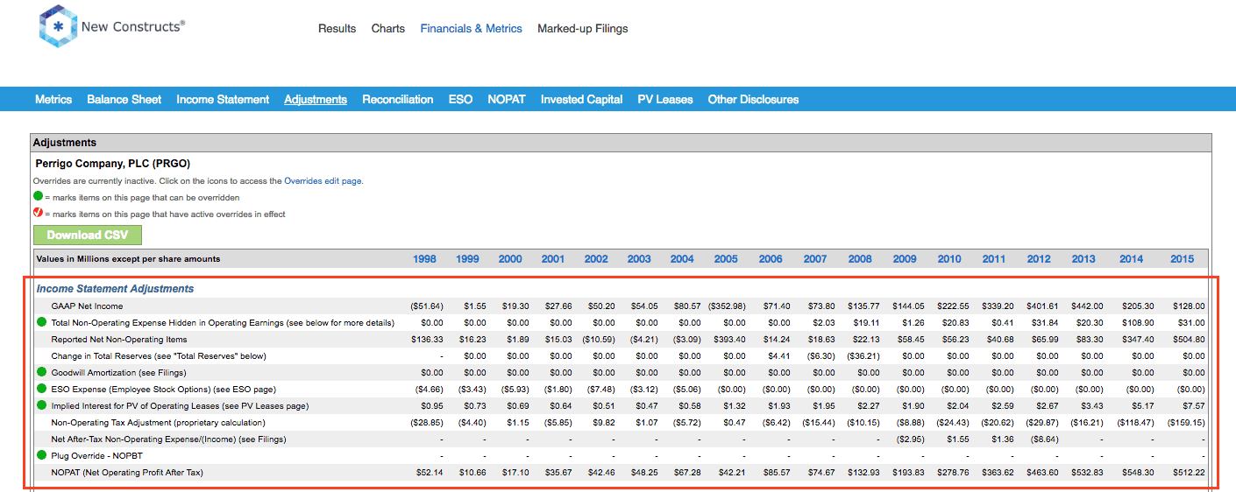Screen dimensions: 1236x492
Task: Click NOPAT 2015 value $512.22
Action: tap(1189, 473)
